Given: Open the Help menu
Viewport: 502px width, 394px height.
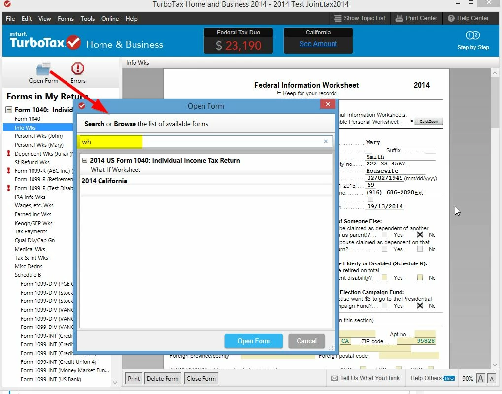Looking at the screenshot, I should (132, 19).
